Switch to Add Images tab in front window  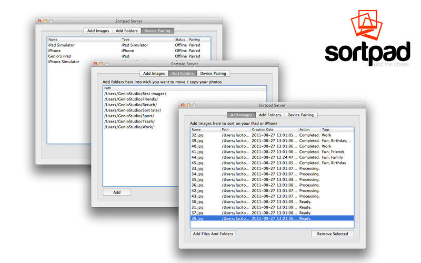click(242, 115)
